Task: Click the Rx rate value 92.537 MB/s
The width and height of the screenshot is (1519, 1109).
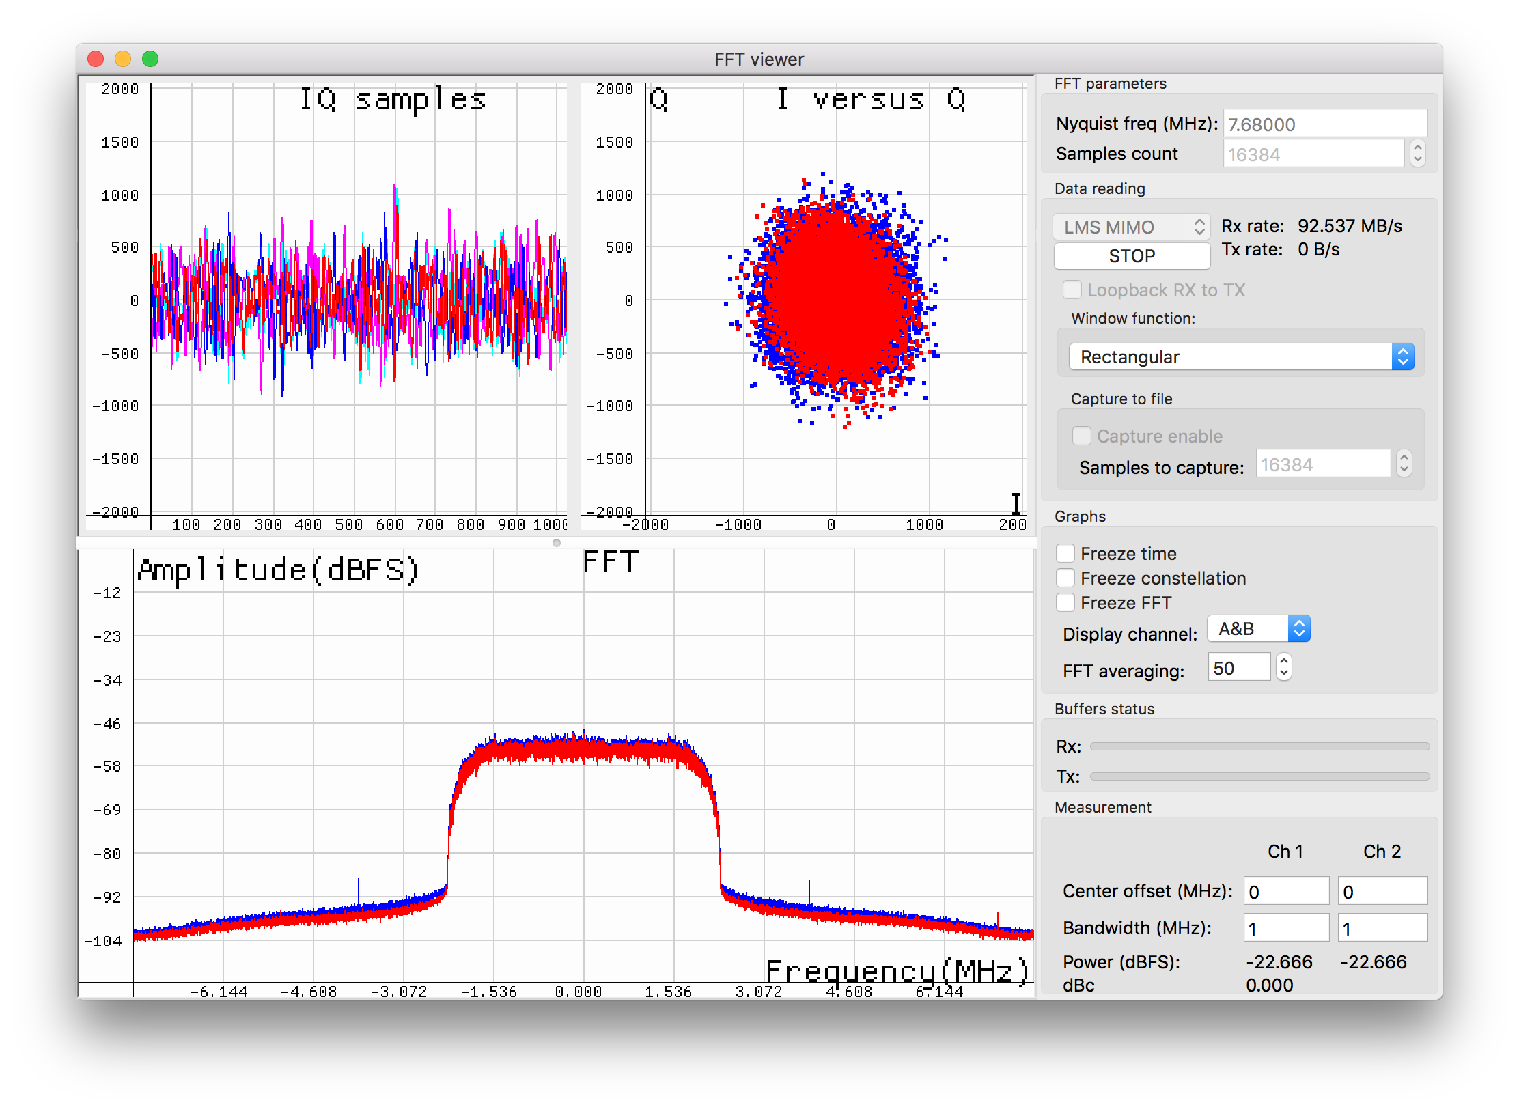Action: [1350, 226]
